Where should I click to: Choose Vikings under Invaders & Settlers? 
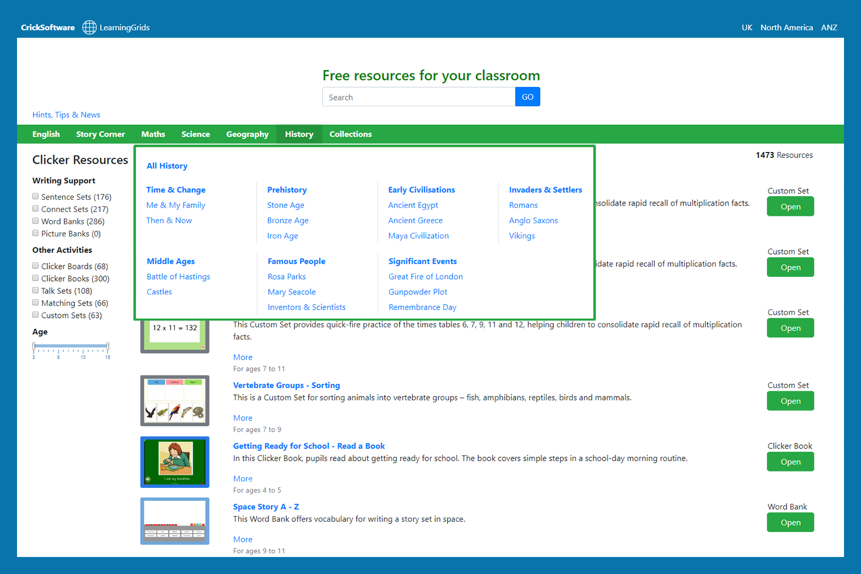click(x=522, y=236)
